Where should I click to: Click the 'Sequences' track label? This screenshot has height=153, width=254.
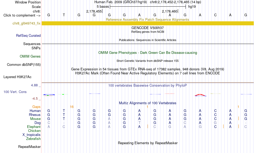point(32,44)
